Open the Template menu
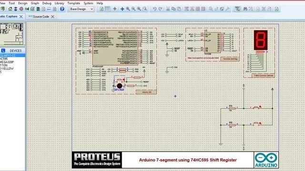This screenshot has height=171, width=305. [73, 3]
